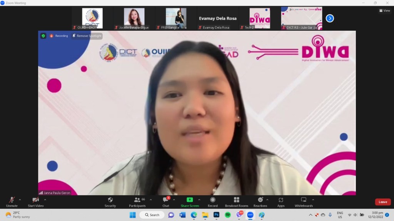Click the encryption shield icon

[43, 36]
